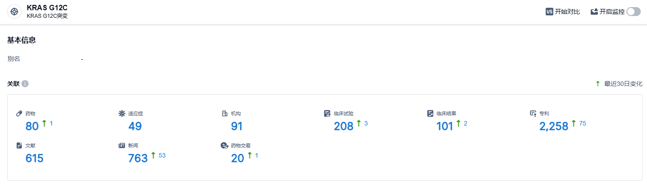Screen dimensions: 647x186
Task: Click the 开始对比 button
Action: coord(567,12)
